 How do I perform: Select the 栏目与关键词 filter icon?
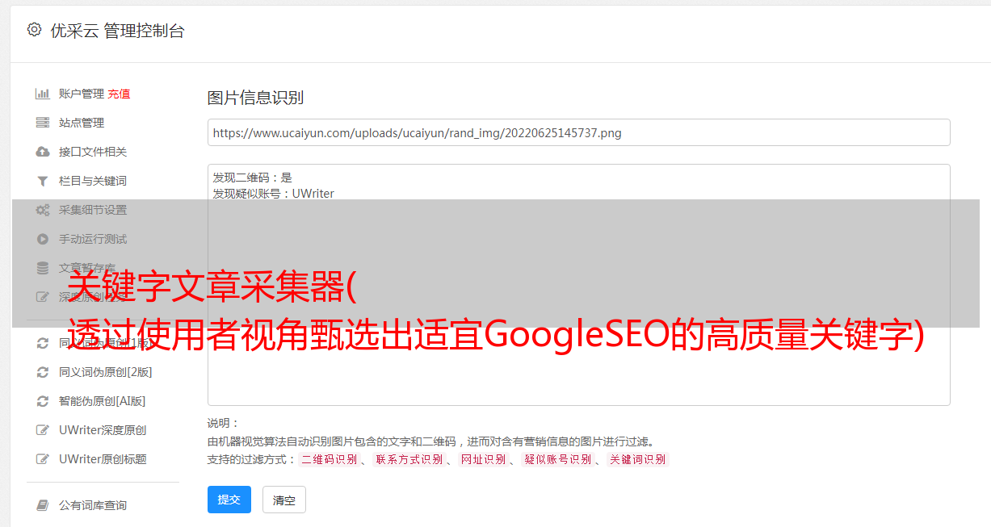(x=43, y=181)
